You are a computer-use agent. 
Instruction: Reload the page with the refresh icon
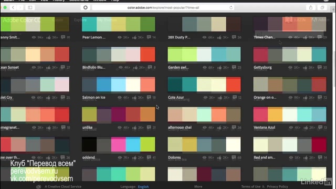[x=231, y=7]
